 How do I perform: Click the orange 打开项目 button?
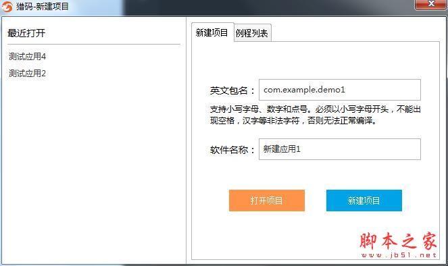click(267, 201)
